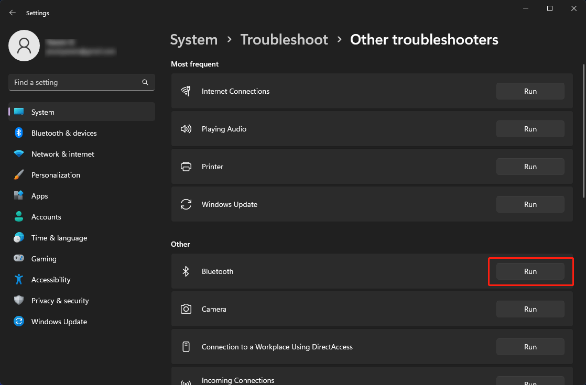Click the DirectAccess device icon
Viewport: 586px width, 385px height.
(186, 347)
